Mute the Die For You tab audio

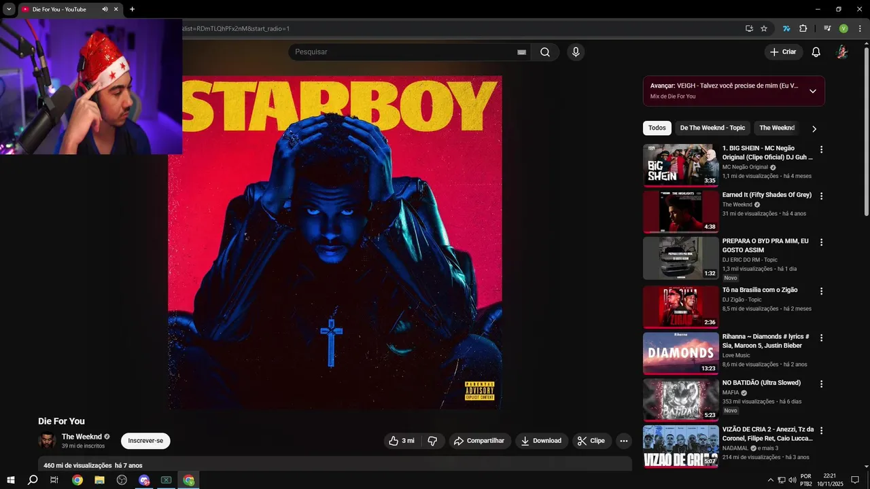coord(105,10)
